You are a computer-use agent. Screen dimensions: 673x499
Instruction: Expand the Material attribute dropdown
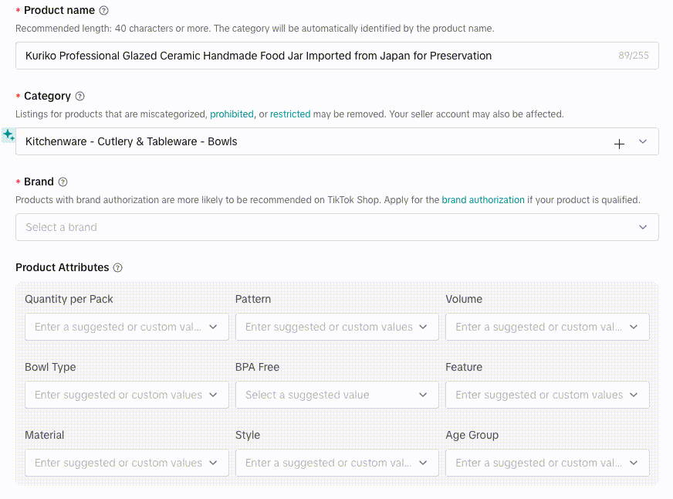click(127, 463)
